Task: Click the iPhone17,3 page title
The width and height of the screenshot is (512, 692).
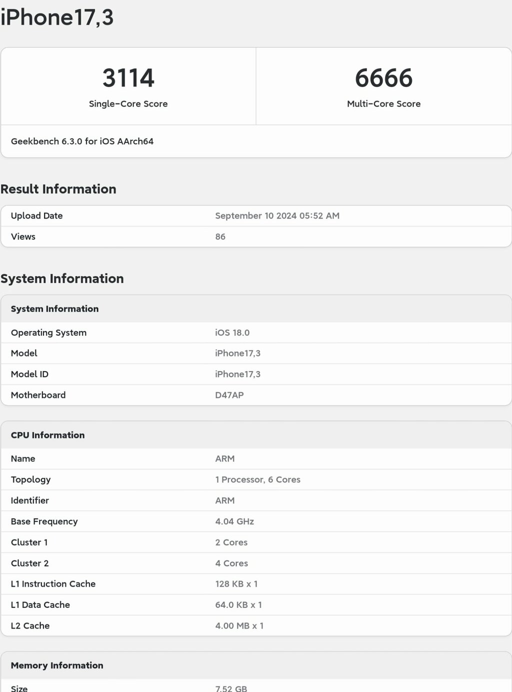Action: pyautogui.click(x=57, y=17)
